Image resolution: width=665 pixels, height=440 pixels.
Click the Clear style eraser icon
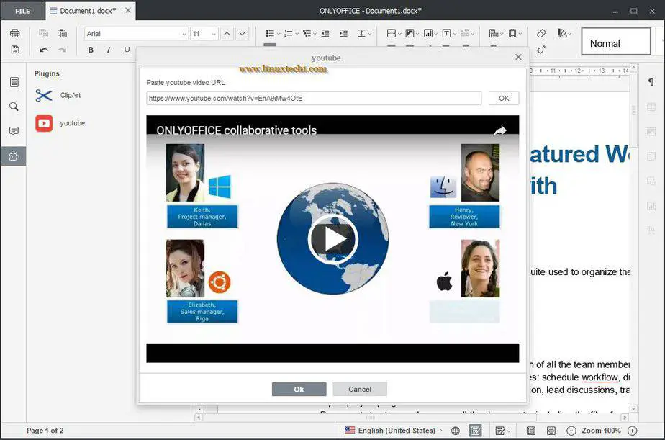pyautogui.click(x=541, y=33)
